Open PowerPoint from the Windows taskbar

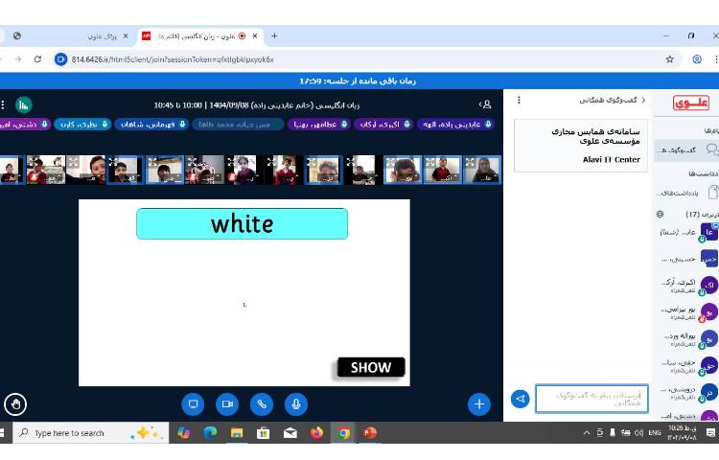370,433
